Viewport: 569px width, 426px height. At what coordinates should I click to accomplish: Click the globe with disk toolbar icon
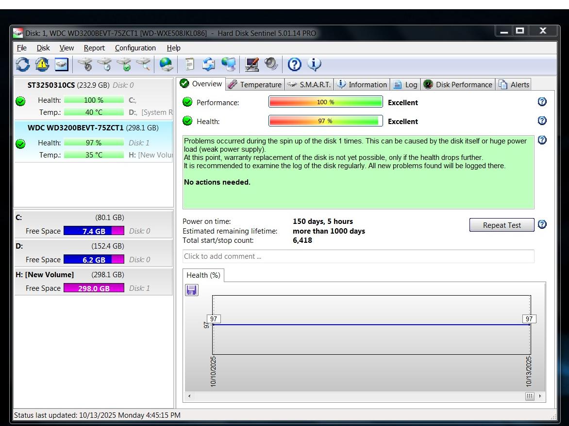[x=167, y=64]
